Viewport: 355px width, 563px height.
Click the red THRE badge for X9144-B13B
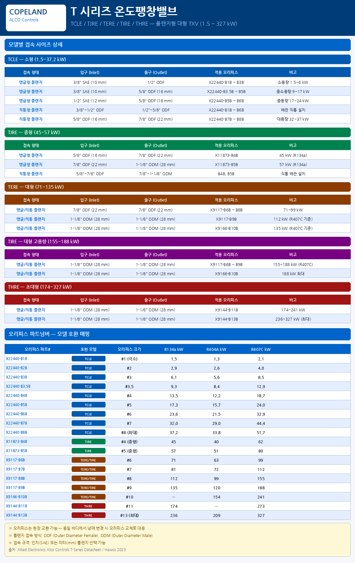click(88, 515)
